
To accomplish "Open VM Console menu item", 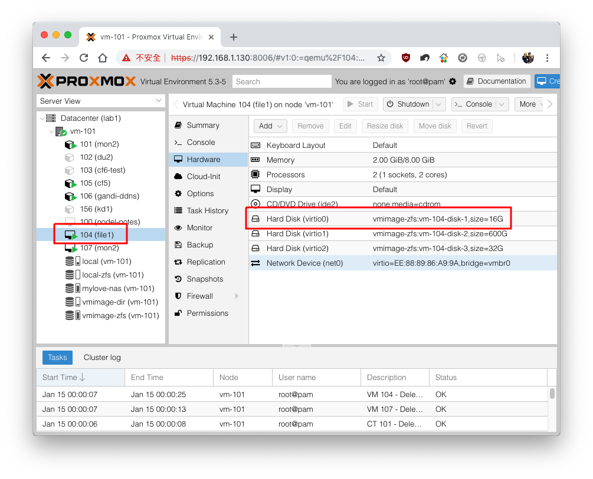I will coord(208,143).
